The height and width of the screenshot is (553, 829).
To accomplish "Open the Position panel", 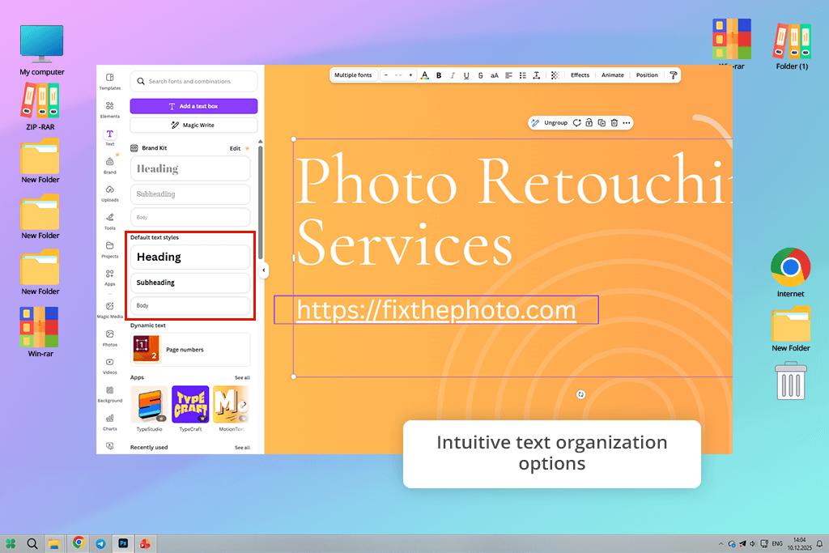I will (x=647, y=75).
